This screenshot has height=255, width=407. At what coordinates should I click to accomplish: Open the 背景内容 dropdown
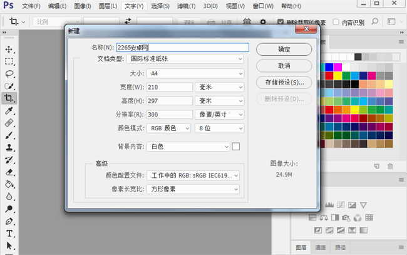(x=188, y=147)
